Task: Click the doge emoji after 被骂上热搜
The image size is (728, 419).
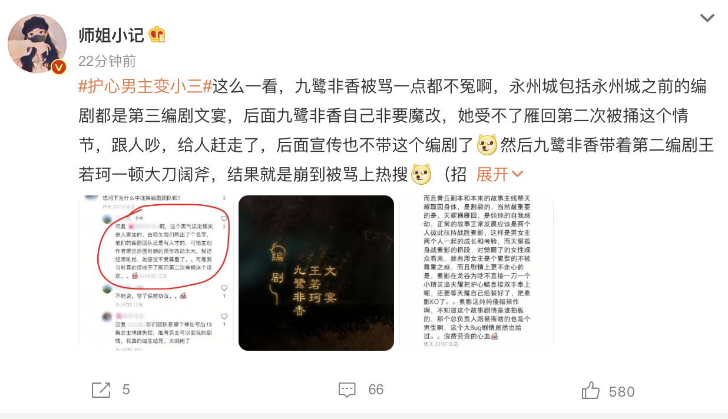Action: point(421,174)
